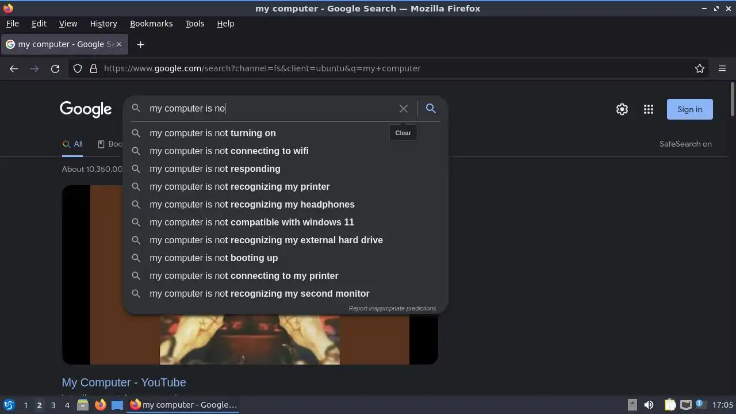736x414 pixels.
Task: Open the Bookmarks menu
Action: tap(151, 24)
